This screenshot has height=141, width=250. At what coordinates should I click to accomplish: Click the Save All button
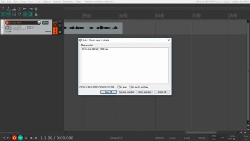tap(109, 92)
